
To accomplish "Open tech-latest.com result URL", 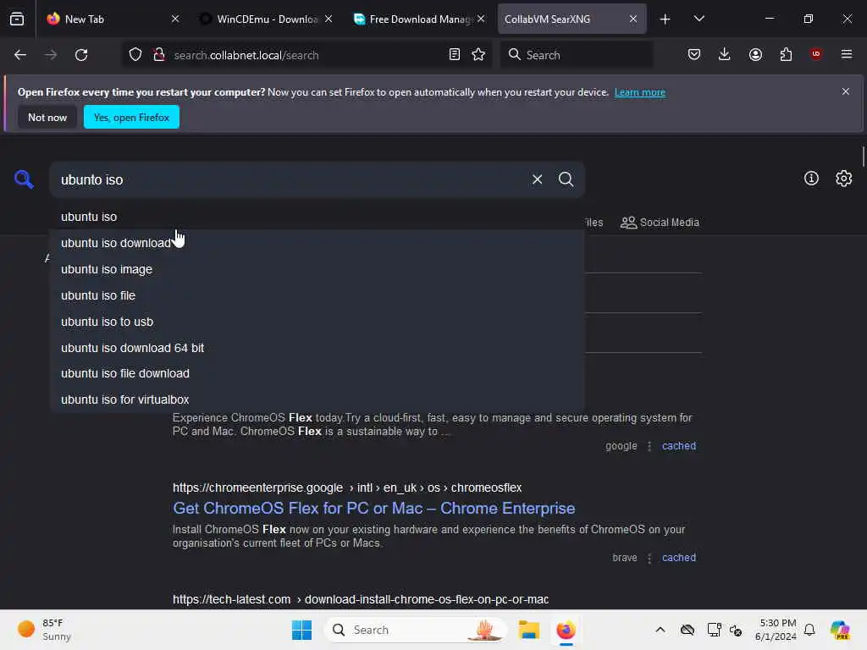I will click(361, 599).
